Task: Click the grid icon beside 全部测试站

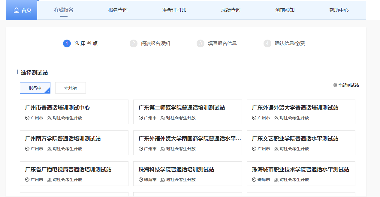Action: click(335, 85)
